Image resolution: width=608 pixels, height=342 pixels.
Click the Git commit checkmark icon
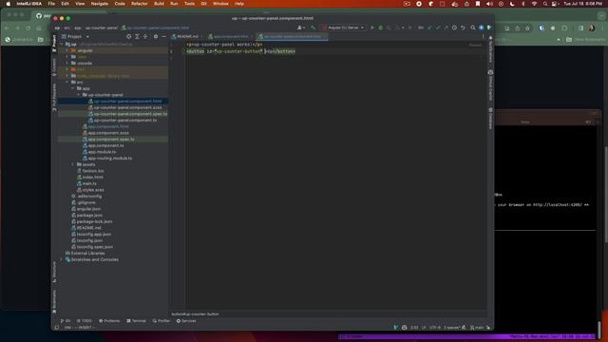[438, 28]
